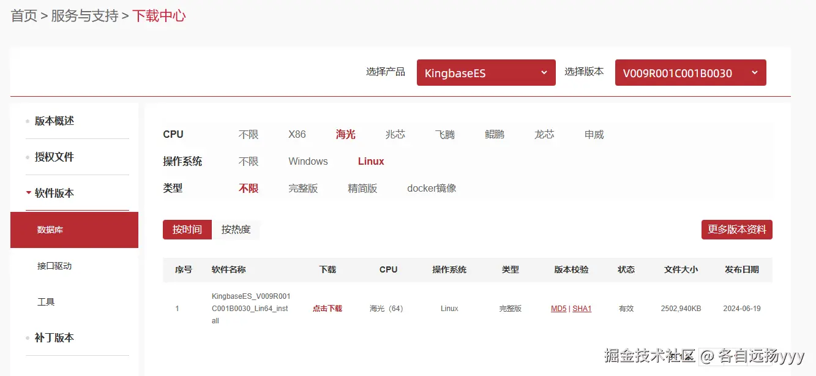
Task: Open the MD5 checksum link
Action: pyautogui.click(x=559, y=309)
